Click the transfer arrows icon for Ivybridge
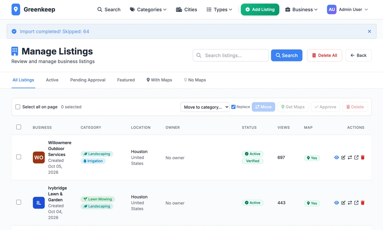The width and height of the screenshot is (383, 230). [350, 203]
